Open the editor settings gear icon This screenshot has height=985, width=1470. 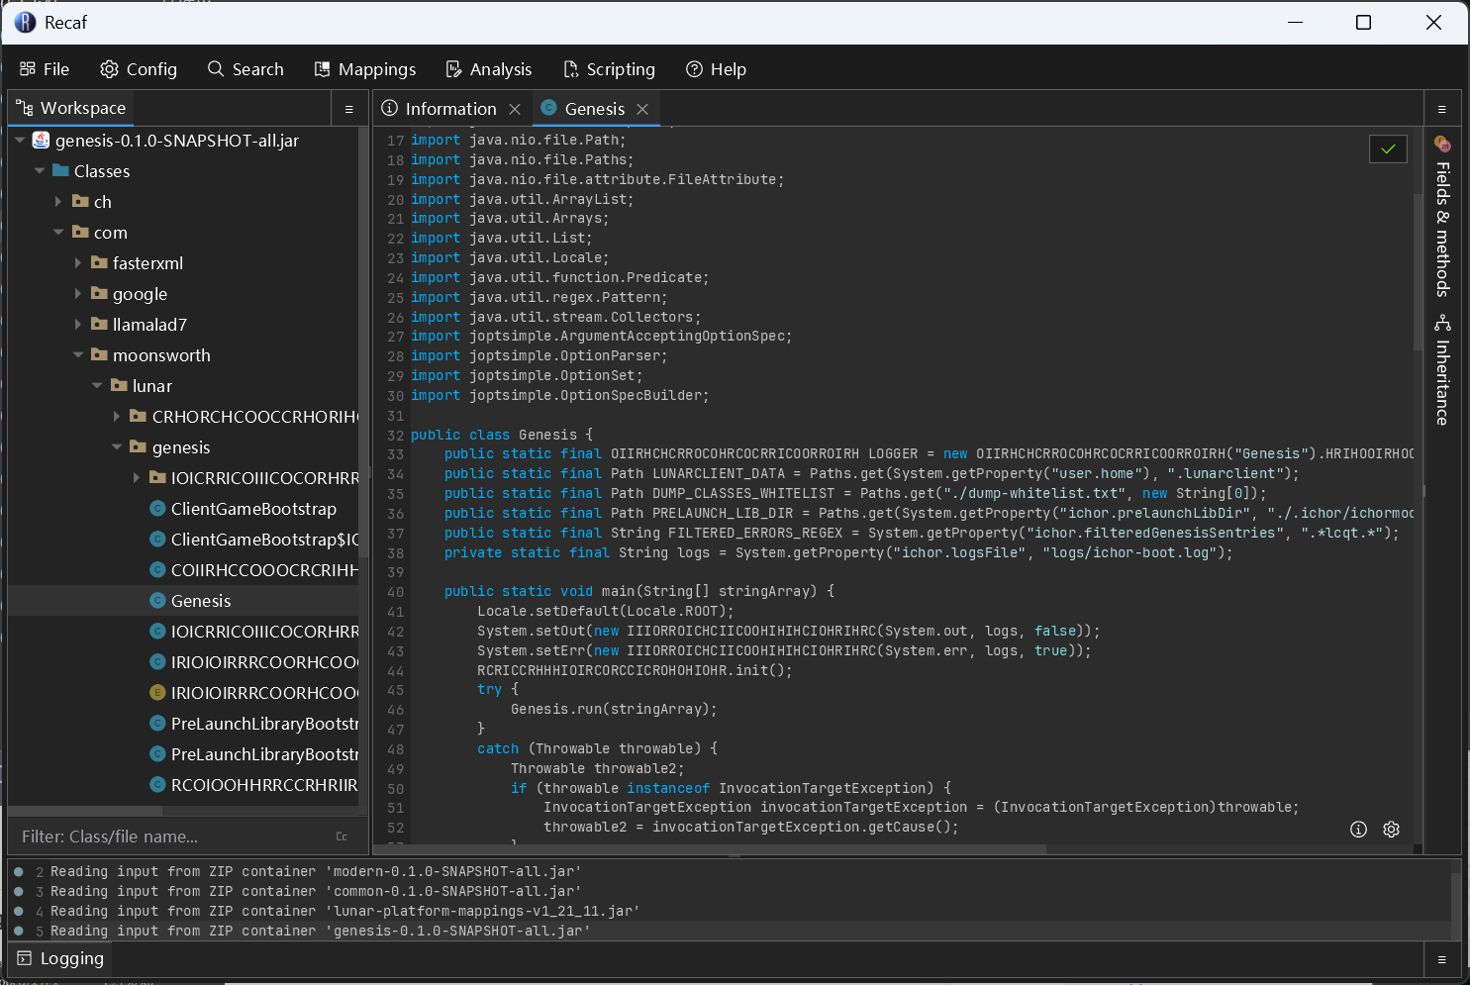1391,830
